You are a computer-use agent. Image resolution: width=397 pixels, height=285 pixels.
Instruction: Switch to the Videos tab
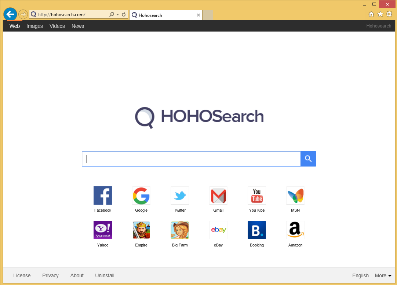[x=57, y=26]
